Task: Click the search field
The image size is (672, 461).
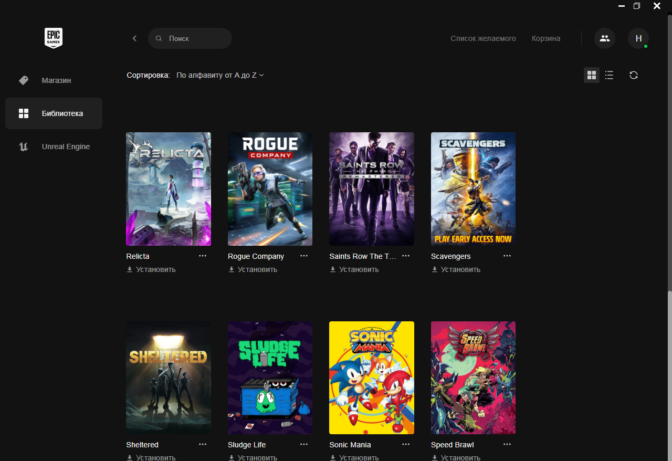Action: (190, 38)
